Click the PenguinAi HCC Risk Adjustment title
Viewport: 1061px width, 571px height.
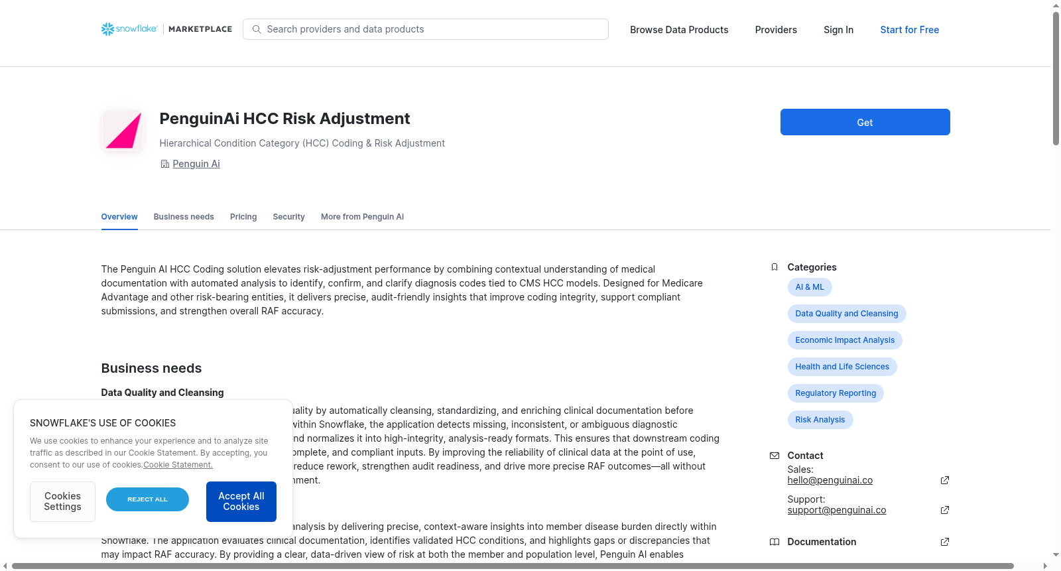pos(284,119)
